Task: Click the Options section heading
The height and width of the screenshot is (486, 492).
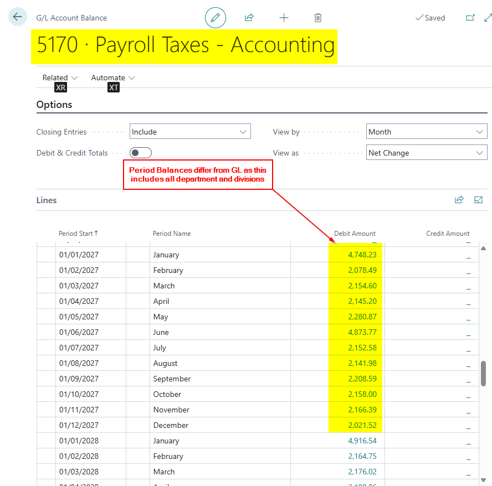Action: click(54, 105)
